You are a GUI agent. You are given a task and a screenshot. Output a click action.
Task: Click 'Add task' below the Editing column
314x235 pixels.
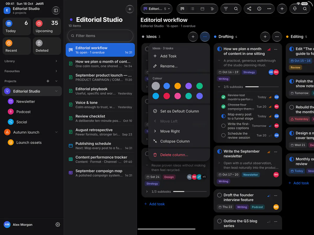point(299,183)
